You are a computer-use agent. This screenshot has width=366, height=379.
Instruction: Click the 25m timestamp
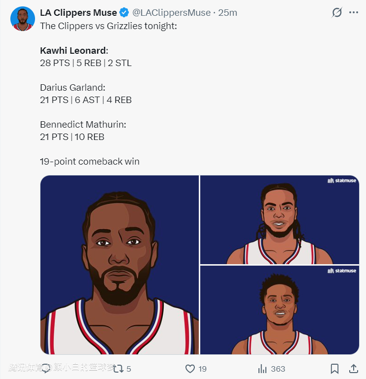pos(228,13)
